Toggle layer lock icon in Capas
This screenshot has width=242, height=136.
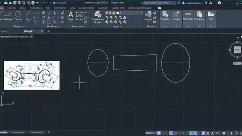(x=114, y=13)
